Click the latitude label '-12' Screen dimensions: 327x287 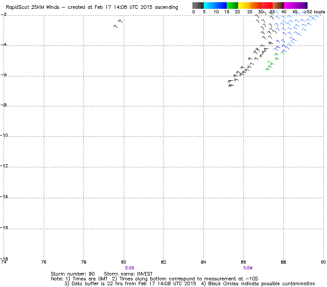4,166
